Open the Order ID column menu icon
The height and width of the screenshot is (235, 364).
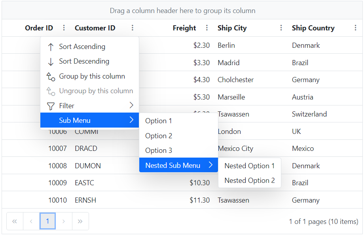click(x=64, y=28)
